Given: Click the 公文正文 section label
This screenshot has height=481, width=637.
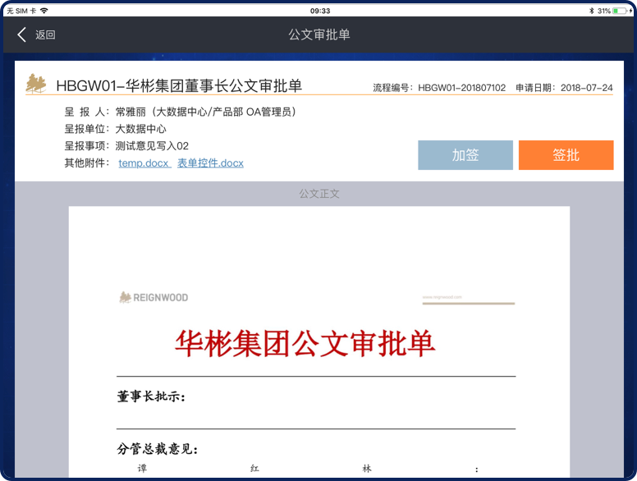Looking at the screenshot, I should pos(319,194).
